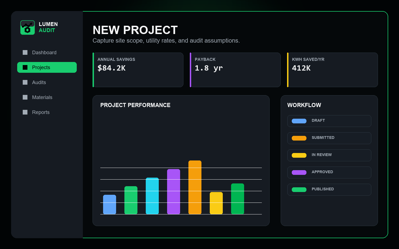This screenshot has width=399, height=249.
Task: Click the Projects square icon
Action: tap(25, 68)
